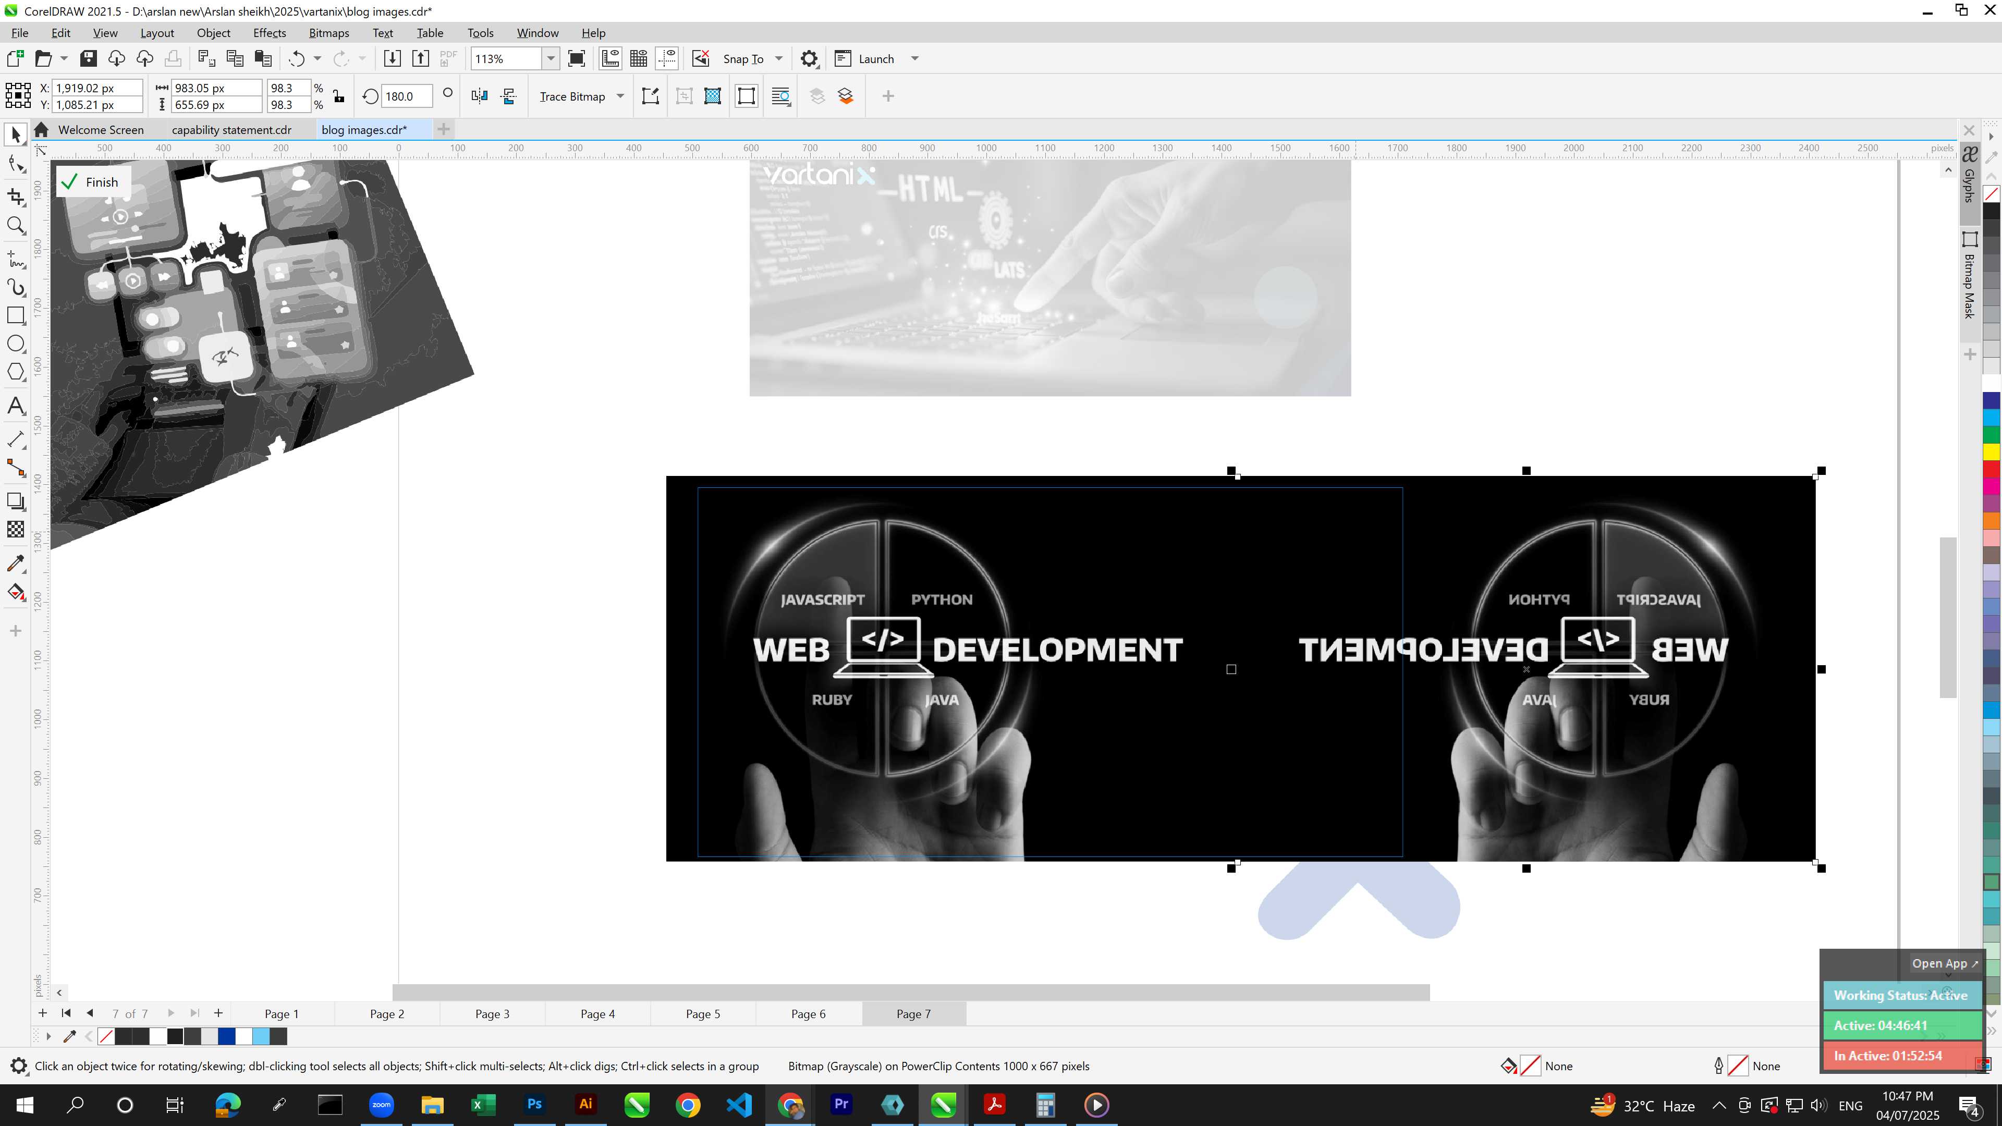Select the no-color swatch in document palette
The image size is (2002, 1126).
coord(106,1037)
